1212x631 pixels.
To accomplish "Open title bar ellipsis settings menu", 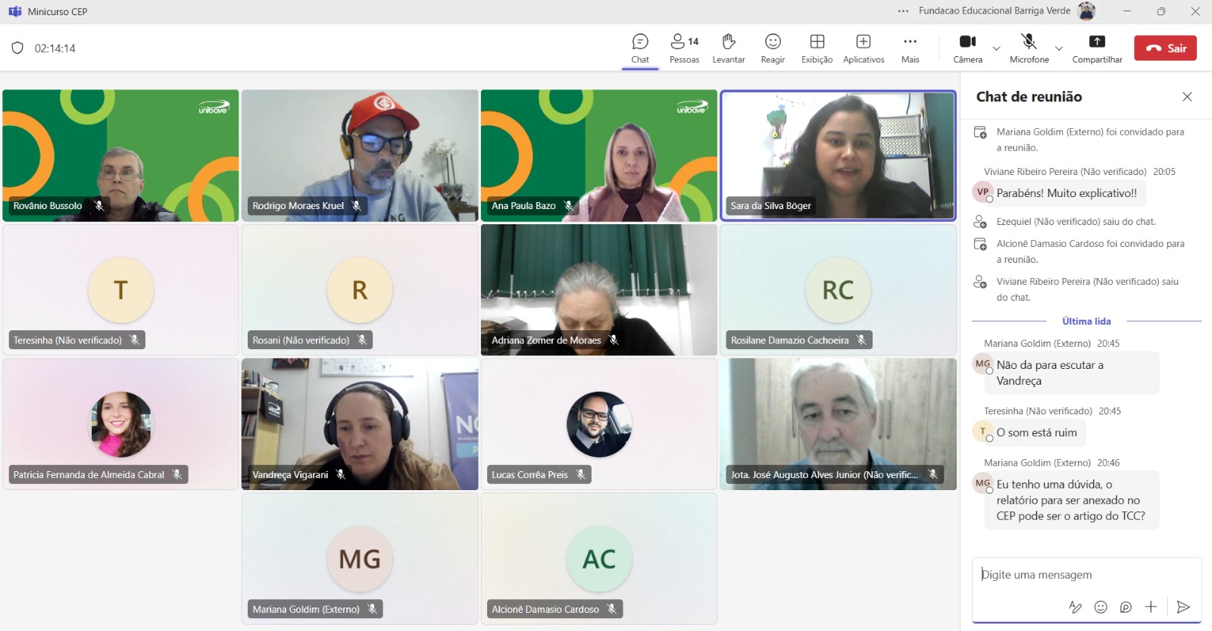I will 903,11.
